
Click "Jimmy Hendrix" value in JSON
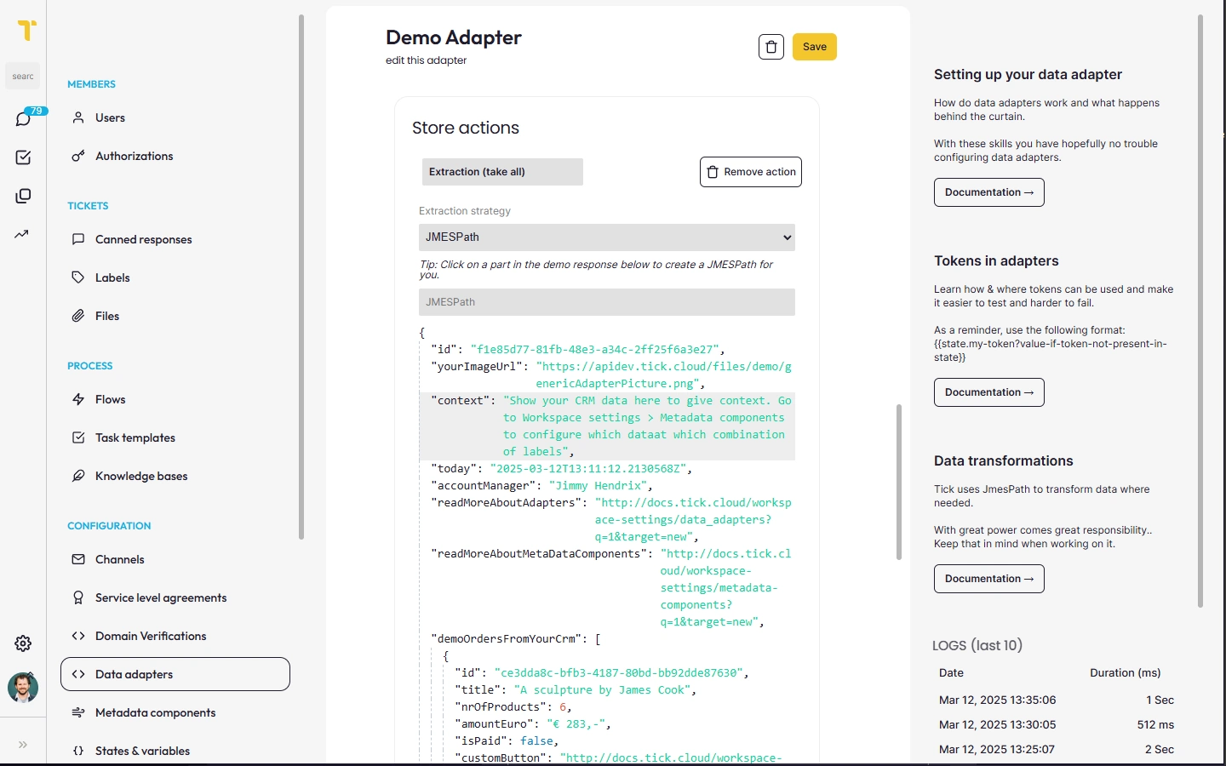tap(599, 485)
